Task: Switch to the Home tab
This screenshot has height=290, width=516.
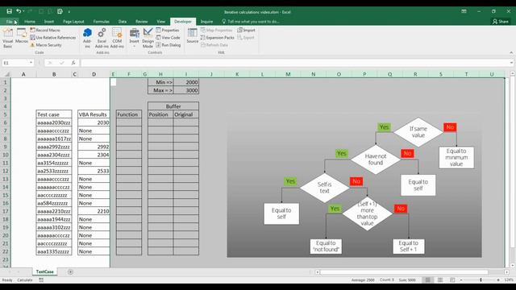Action: [30, 22]
